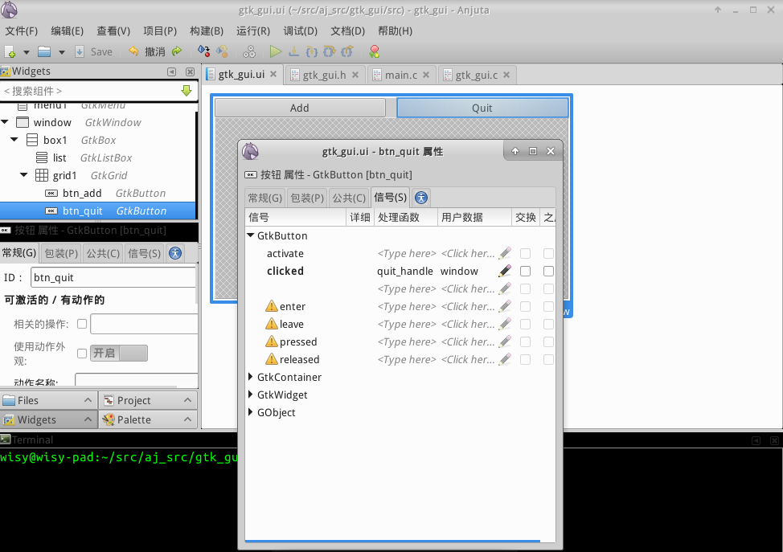The width and height of the screenshot is (783, 552).
Task: Open the 构建(B) menu
Action: click(x=207, y=31)
